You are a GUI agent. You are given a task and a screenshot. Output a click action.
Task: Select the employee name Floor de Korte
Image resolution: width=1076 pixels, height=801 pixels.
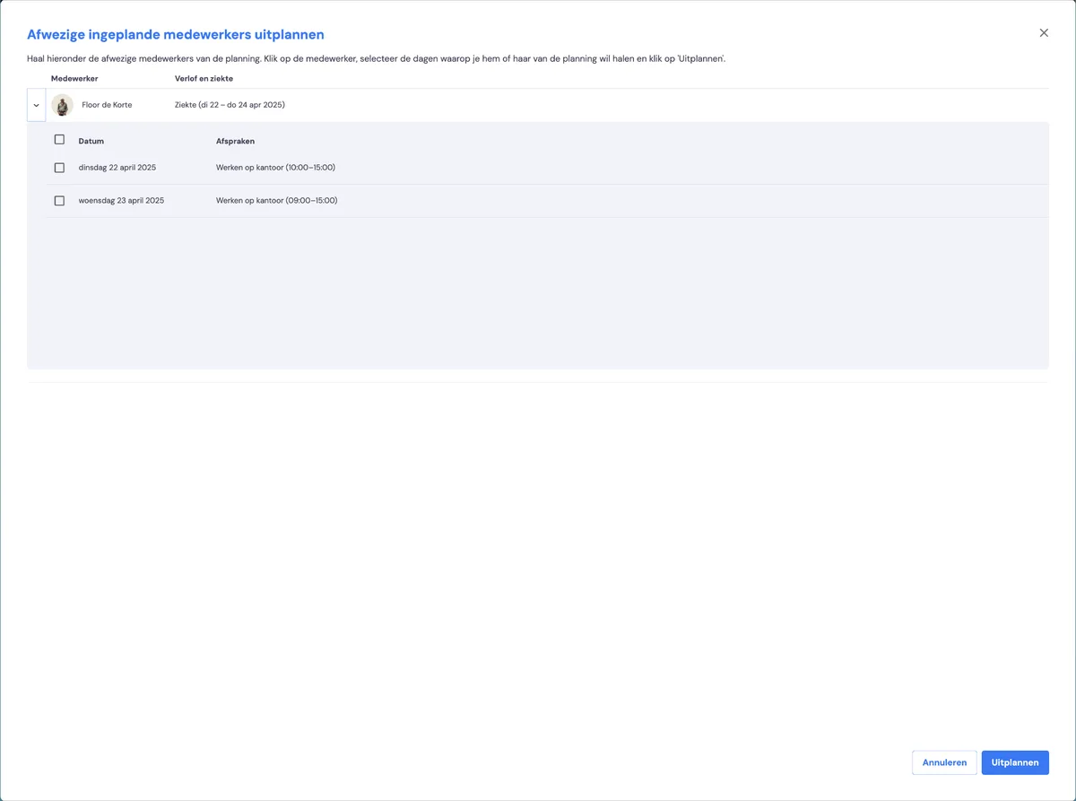(x=107, y=105)
